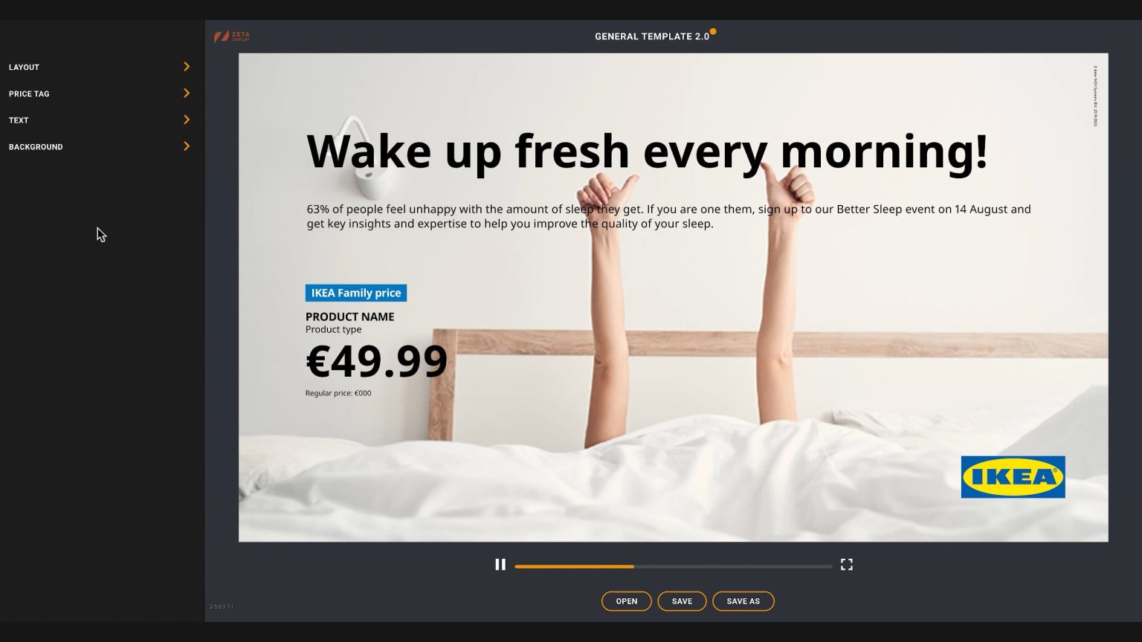Click the OPEN button
Image resolution: width=1142 pixels, height=642 pixels.
click(x=627, y=601)
